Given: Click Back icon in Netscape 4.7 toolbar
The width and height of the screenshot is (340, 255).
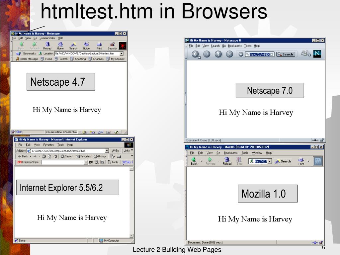Looking at the screenshot, I should point(21,46).
